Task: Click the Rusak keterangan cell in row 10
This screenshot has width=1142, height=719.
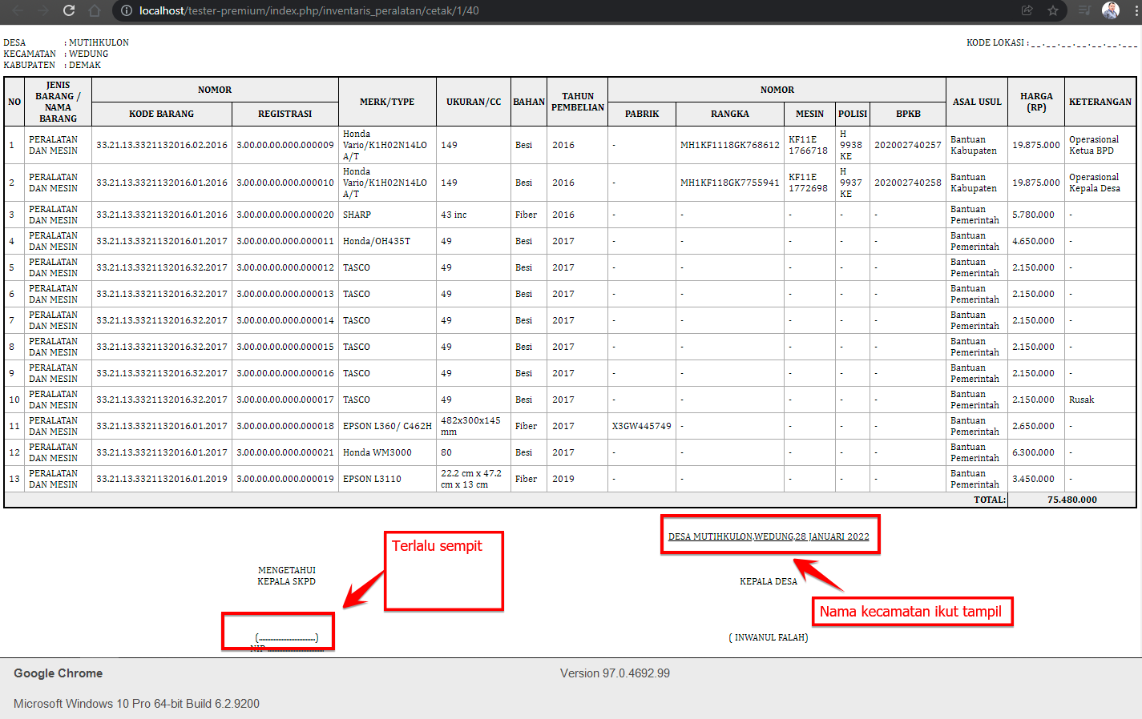Action: (1079, 400)
